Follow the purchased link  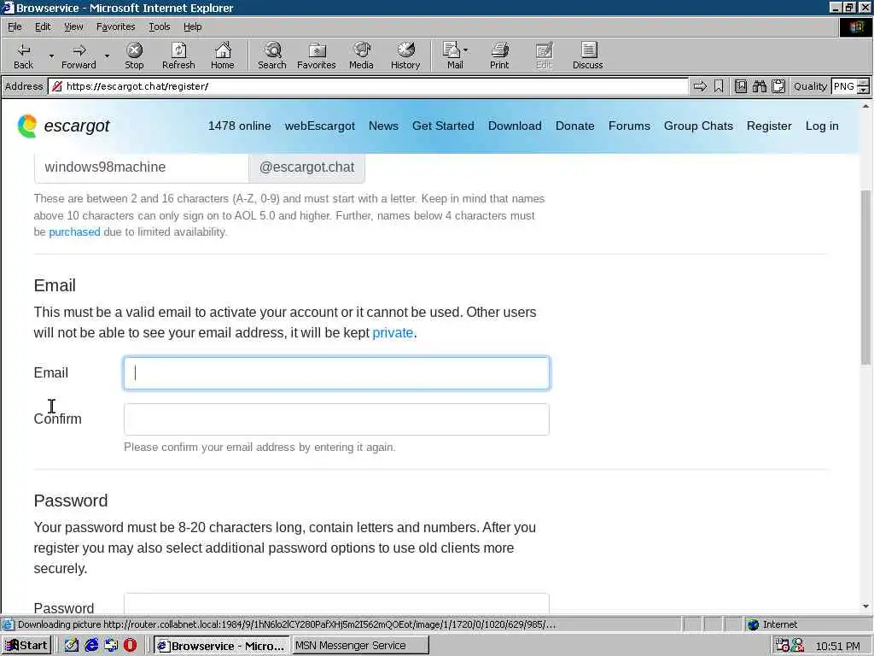point(74,232)
